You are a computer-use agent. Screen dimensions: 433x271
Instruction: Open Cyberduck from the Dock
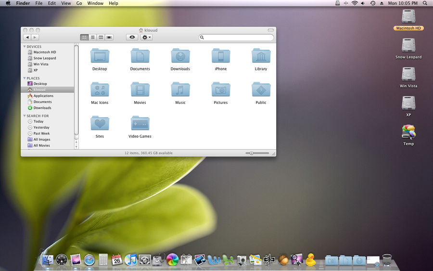[x=311, y=260]
